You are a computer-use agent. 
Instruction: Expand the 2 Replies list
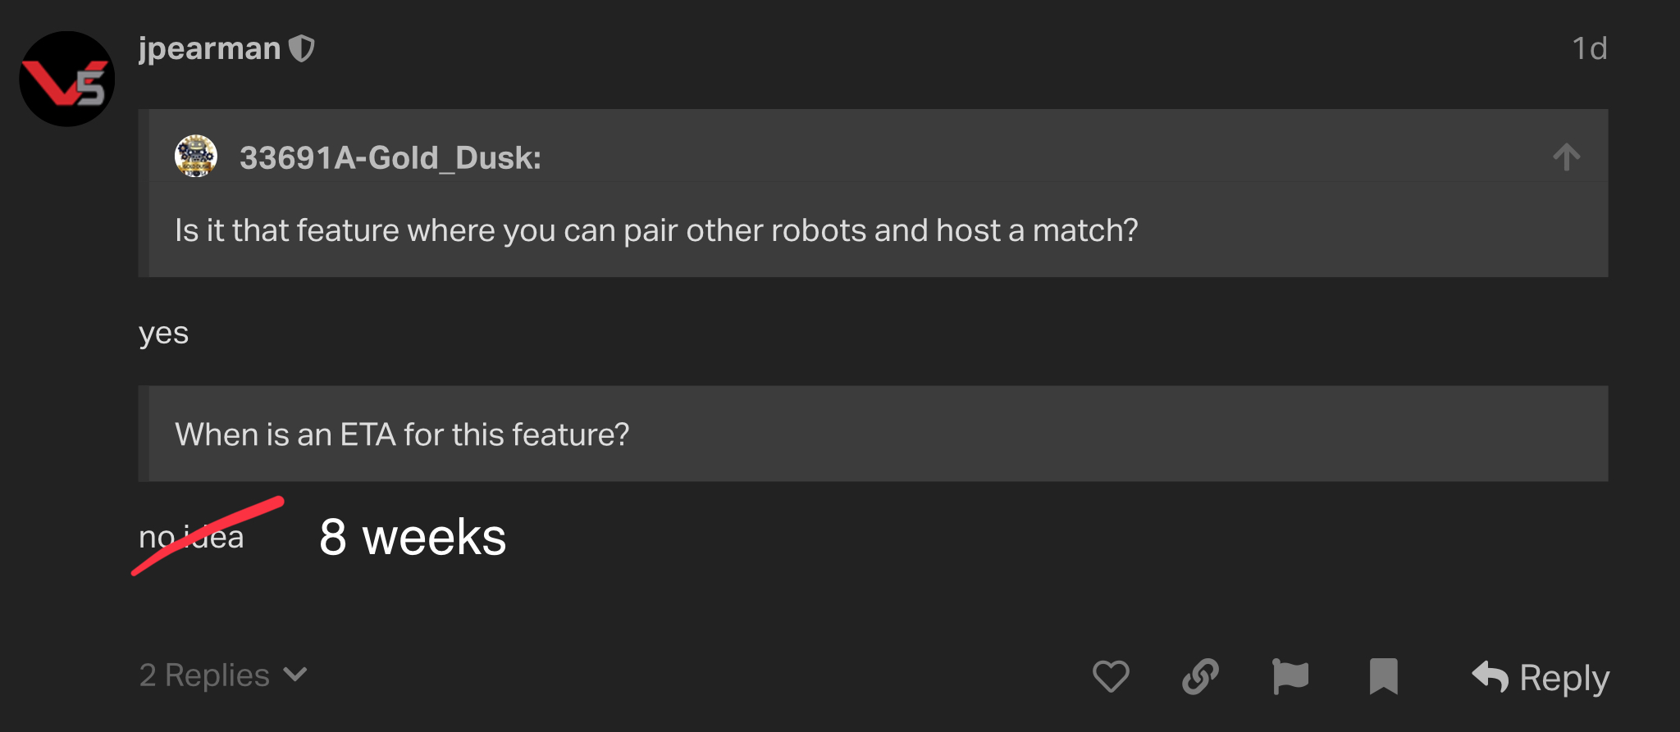pos(223,675)
